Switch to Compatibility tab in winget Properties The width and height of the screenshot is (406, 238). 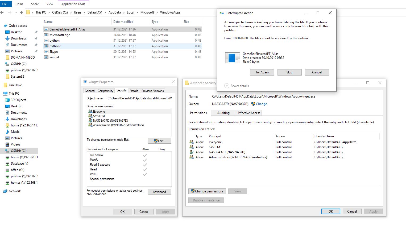click(105, 91)
